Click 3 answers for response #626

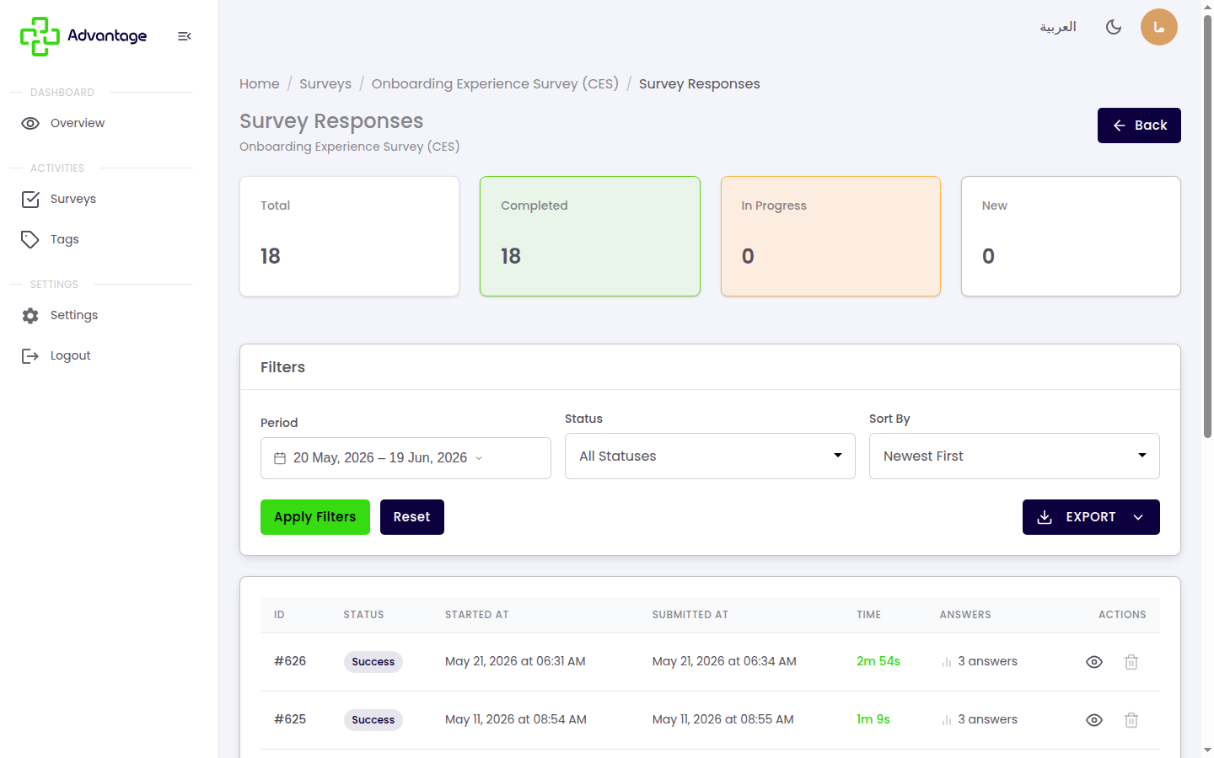tap(980, 661)
